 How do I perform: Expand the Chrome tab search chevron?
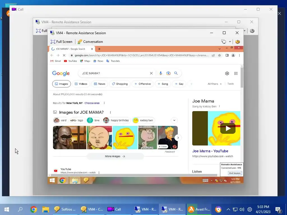click(219, 49)
